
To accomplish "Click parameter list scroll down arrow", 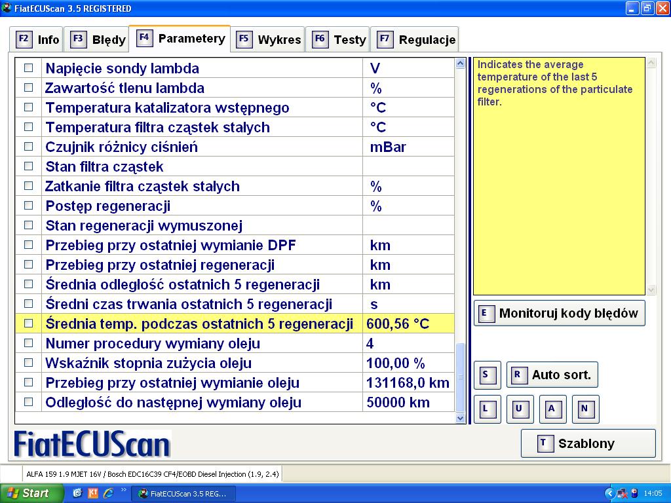I will 461,419.
